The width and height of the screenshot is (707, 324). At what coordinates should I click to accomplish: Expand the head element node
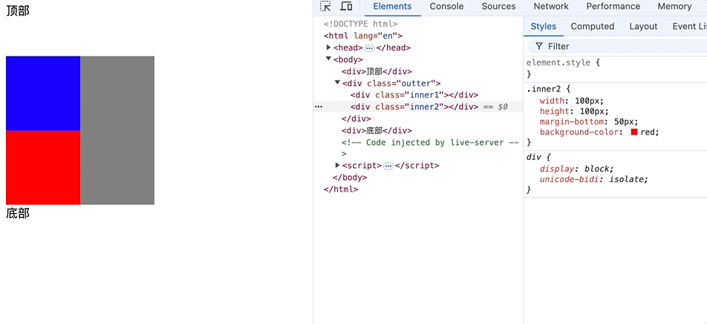pos(329,48)
